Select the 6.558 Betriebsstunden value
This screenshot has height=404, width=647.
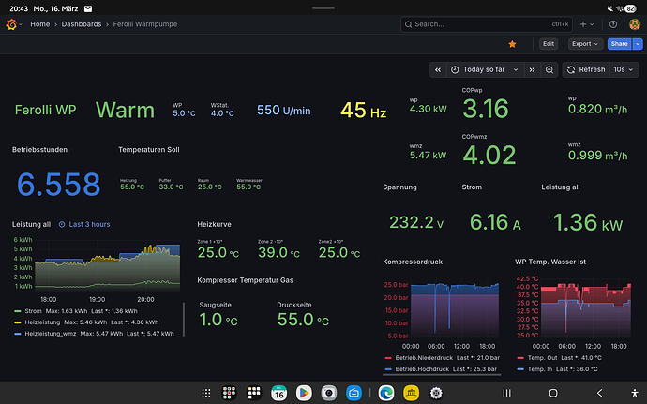point(58,184)
